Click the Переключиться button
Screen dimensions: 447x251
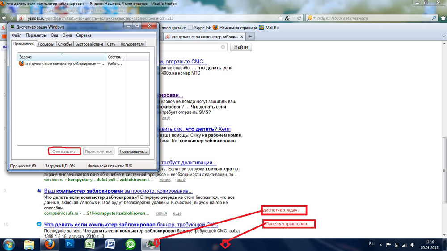point(98,151)
